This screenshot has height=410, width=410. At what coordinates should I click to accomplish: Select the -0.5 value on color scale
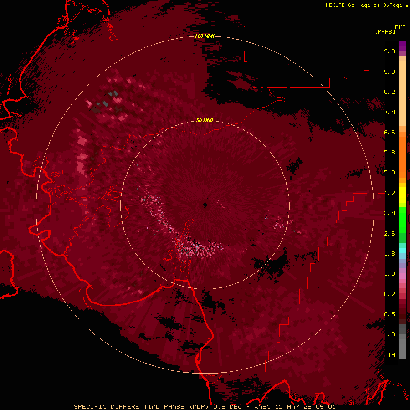388,314
